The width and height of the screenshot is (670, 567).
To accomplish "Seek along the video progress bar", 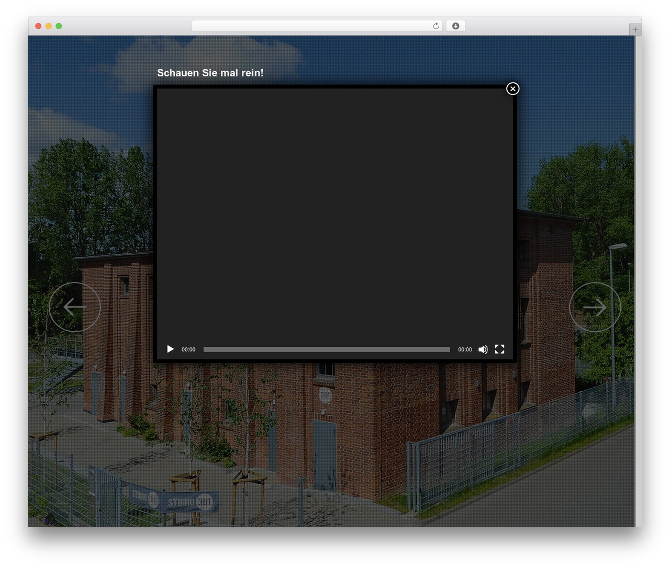I will [x=327, y=349].
